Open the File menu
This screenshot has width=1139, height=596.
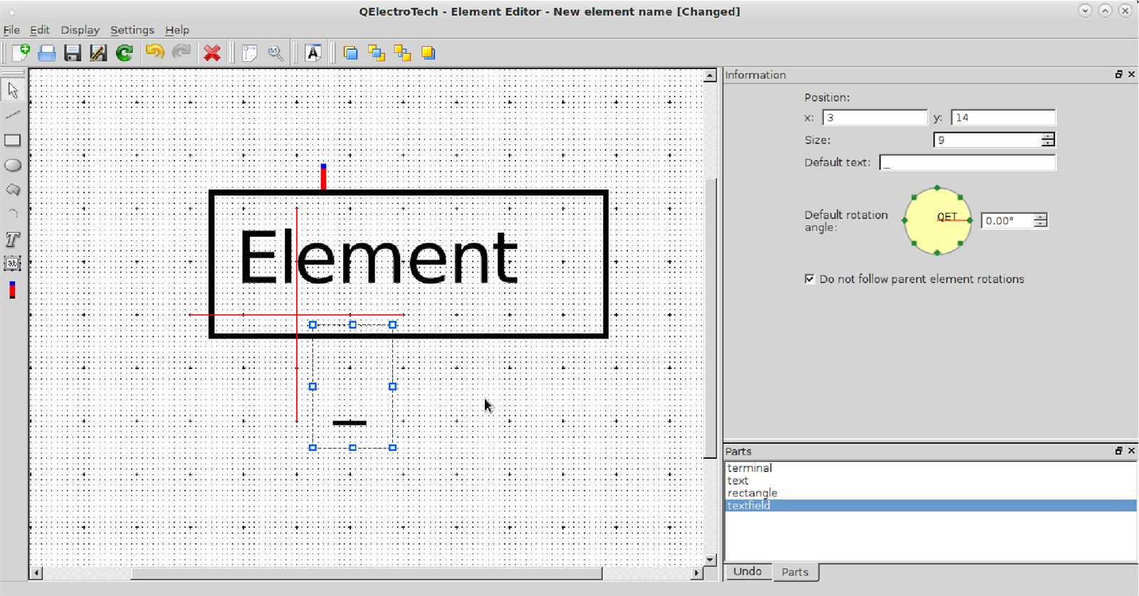(x=11, y=30)
